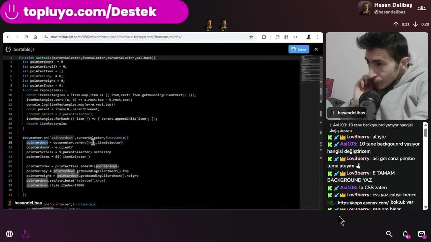Image resolution: width=431 pixels, height=242 pixels.
Task: Close the Sortable.js editor
Action: pos(316,49)
